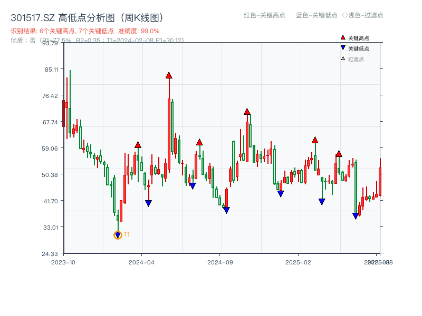Select the red key-high triangle left of 2024-04
Screen dimensions: 422x316
tap(138, 144)
